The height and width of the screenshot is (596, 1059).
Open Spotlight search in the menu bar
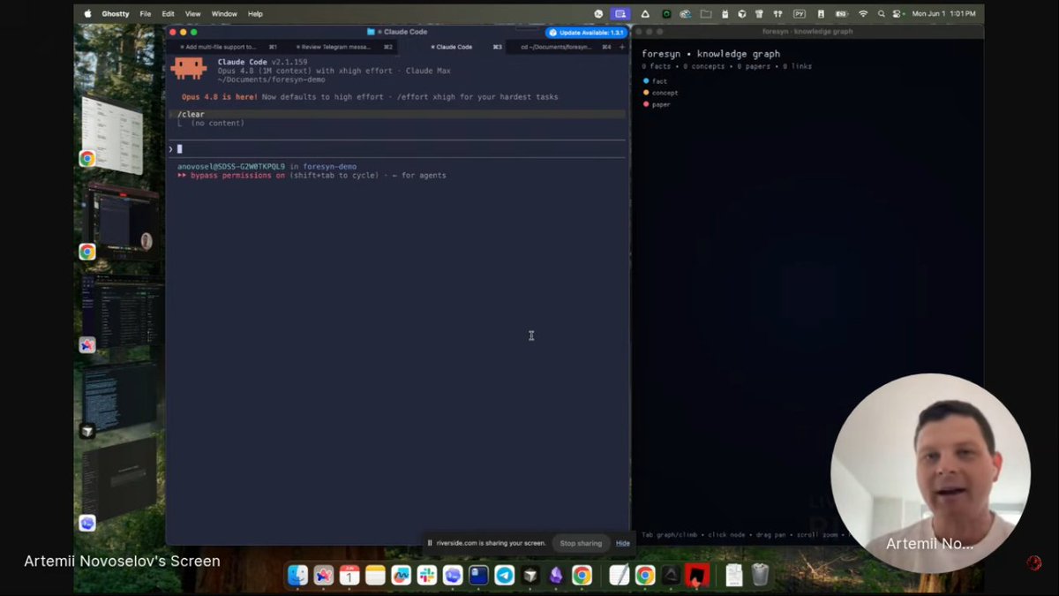point(881,14)
